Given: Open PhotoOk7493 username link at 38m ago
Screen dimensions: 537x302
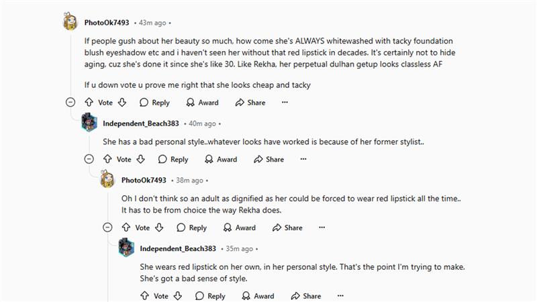Looking at the screenshot, I should 144,180.
